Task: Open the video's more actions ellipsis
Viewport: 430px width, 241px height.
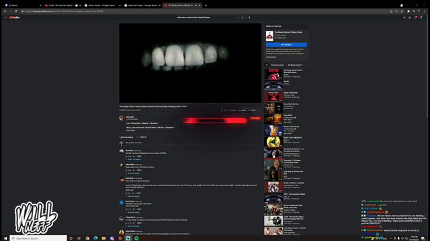Action: coord(259,110)
